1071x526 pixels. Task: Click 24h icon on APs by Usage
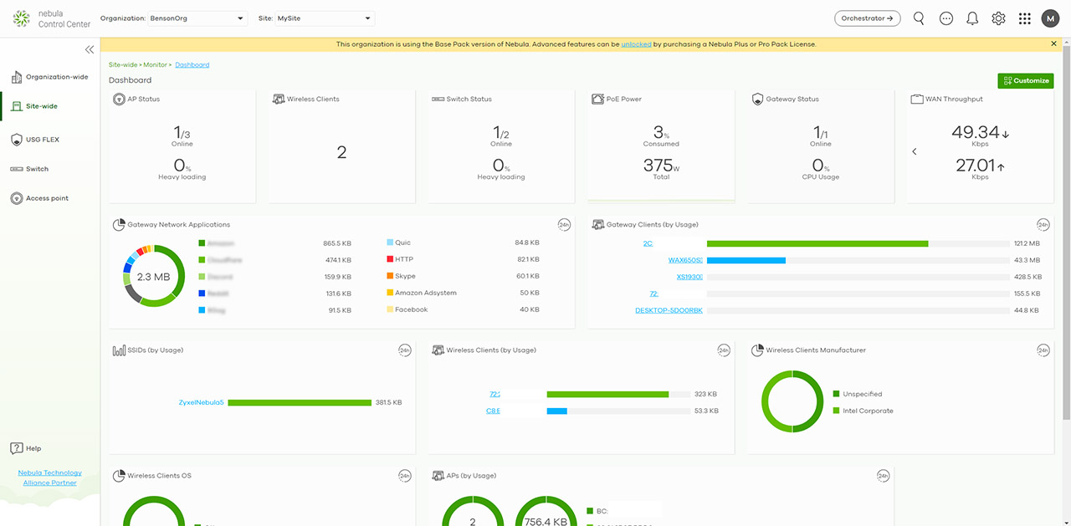[x=884, y=475]
